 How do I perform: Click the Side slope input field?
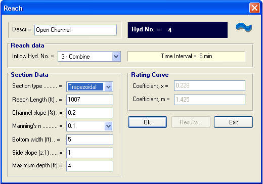[x=90, y=153]
